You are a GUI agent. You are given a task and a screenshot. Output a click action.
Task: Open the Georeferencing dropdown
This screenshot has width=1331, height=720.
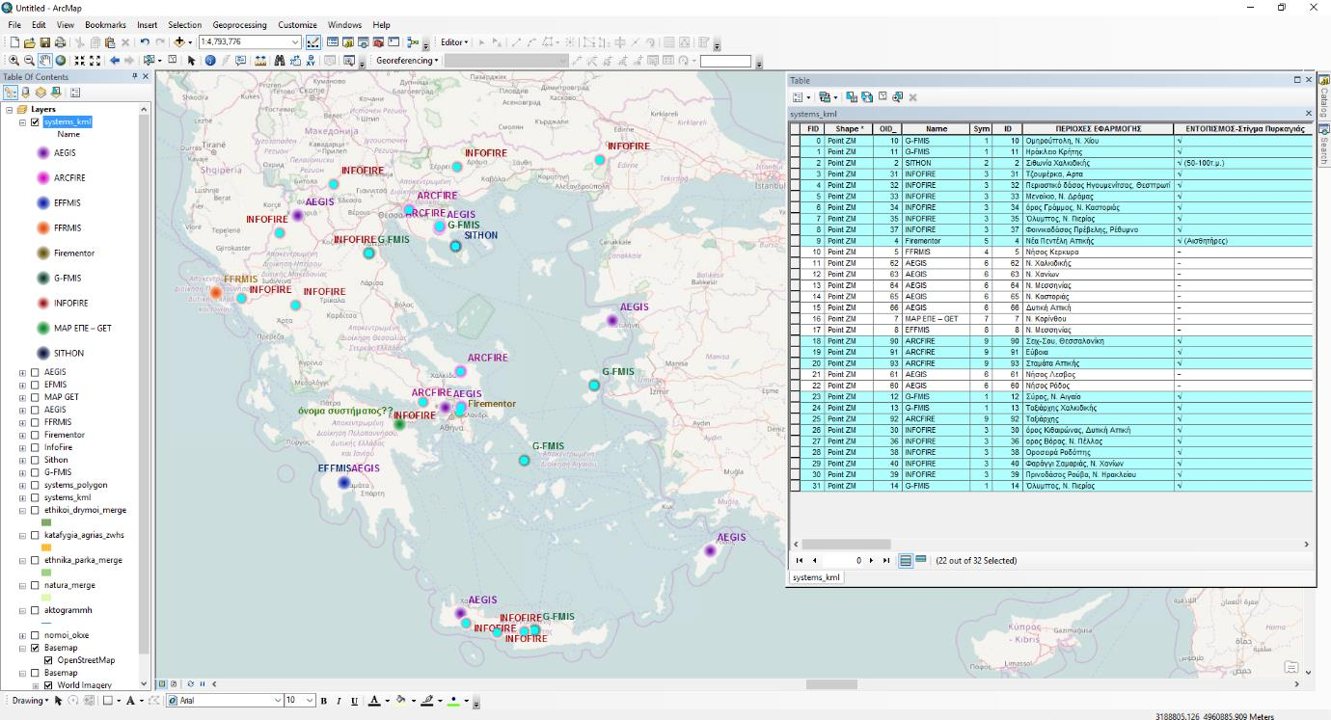(407, 60)
